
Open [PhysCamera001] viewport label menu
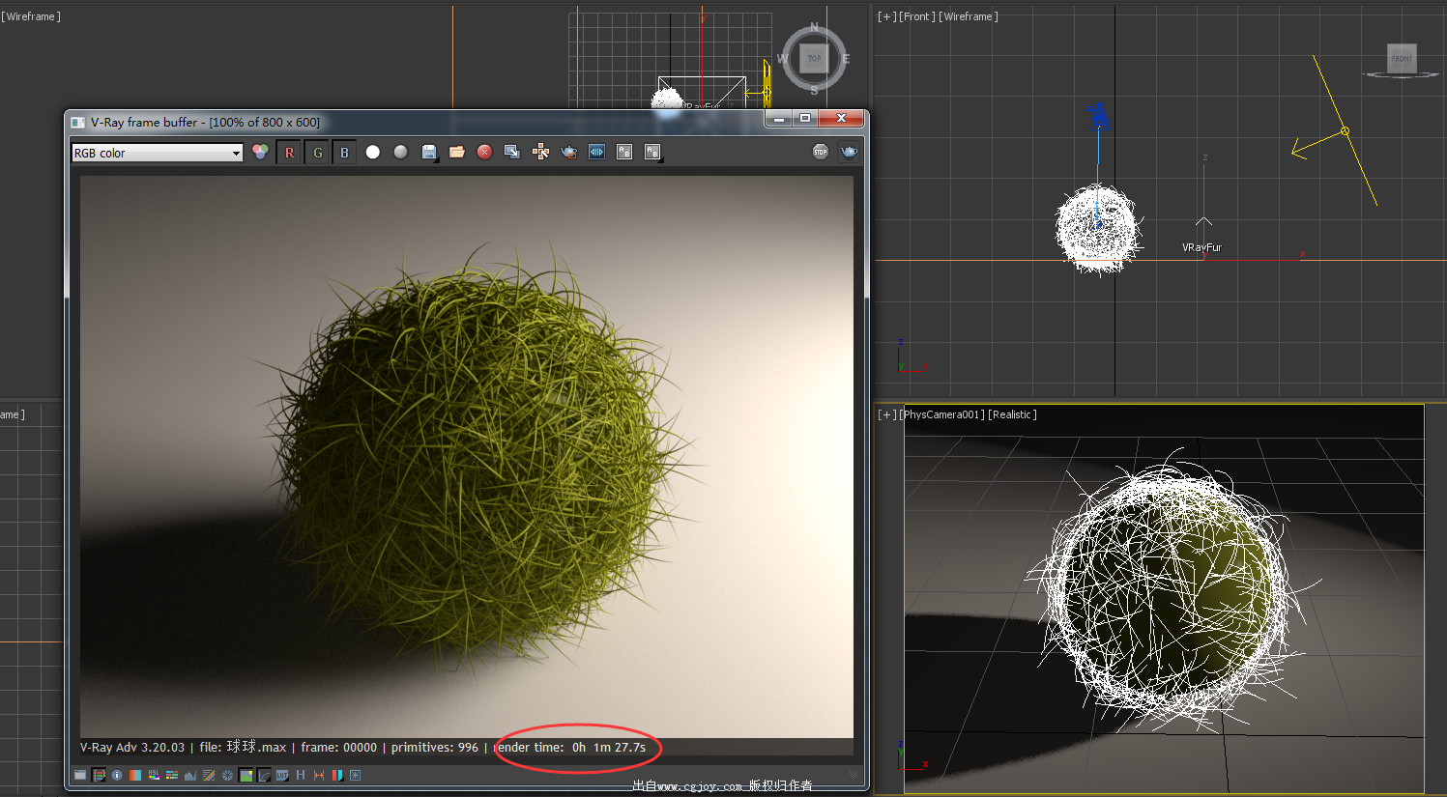click(x=942, y=414)
